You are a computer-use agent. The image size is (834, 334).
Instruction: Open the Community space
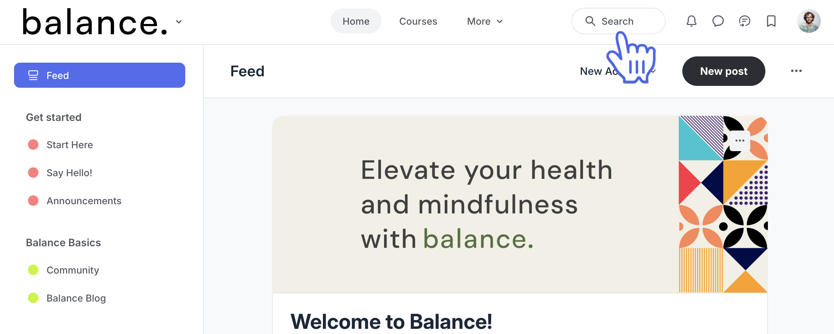pyautogui.click(x=73, y=270)
